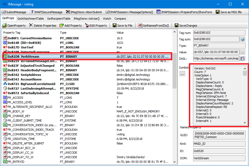Viewport: 249px width, 166px height.
Task: Click the Type field showing PT_BINARY
Action: pos(219,46)
